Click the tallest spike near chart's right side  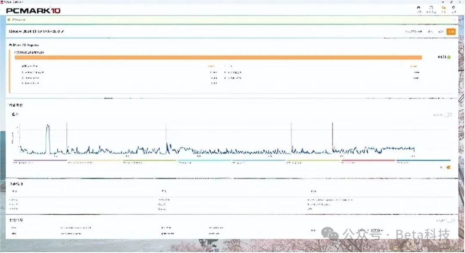point(332,136)
